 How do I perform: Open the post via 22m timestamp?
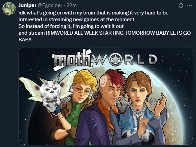pos(71,5)
